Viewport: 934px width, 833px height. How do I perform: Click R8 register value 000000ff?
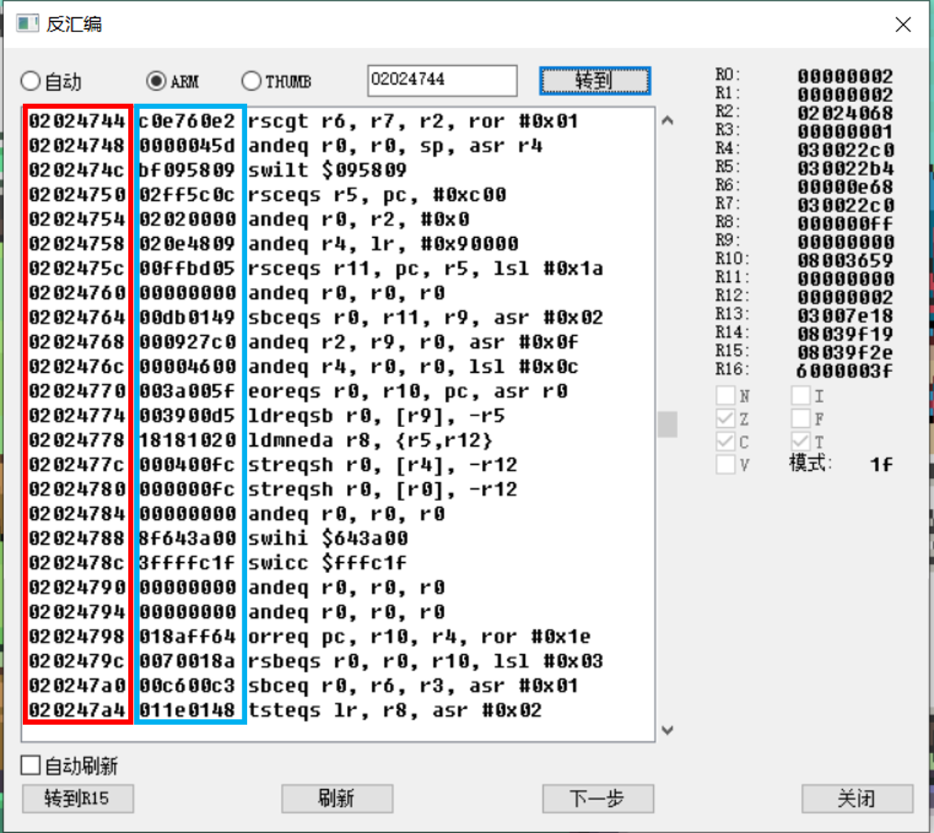845,224
